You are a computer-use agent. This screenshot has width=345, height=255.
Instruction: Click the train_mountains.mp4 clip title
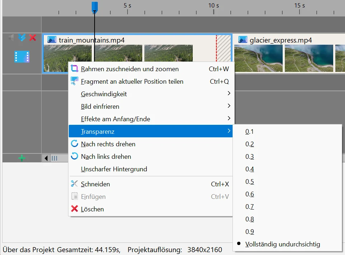tap(91, 40)
